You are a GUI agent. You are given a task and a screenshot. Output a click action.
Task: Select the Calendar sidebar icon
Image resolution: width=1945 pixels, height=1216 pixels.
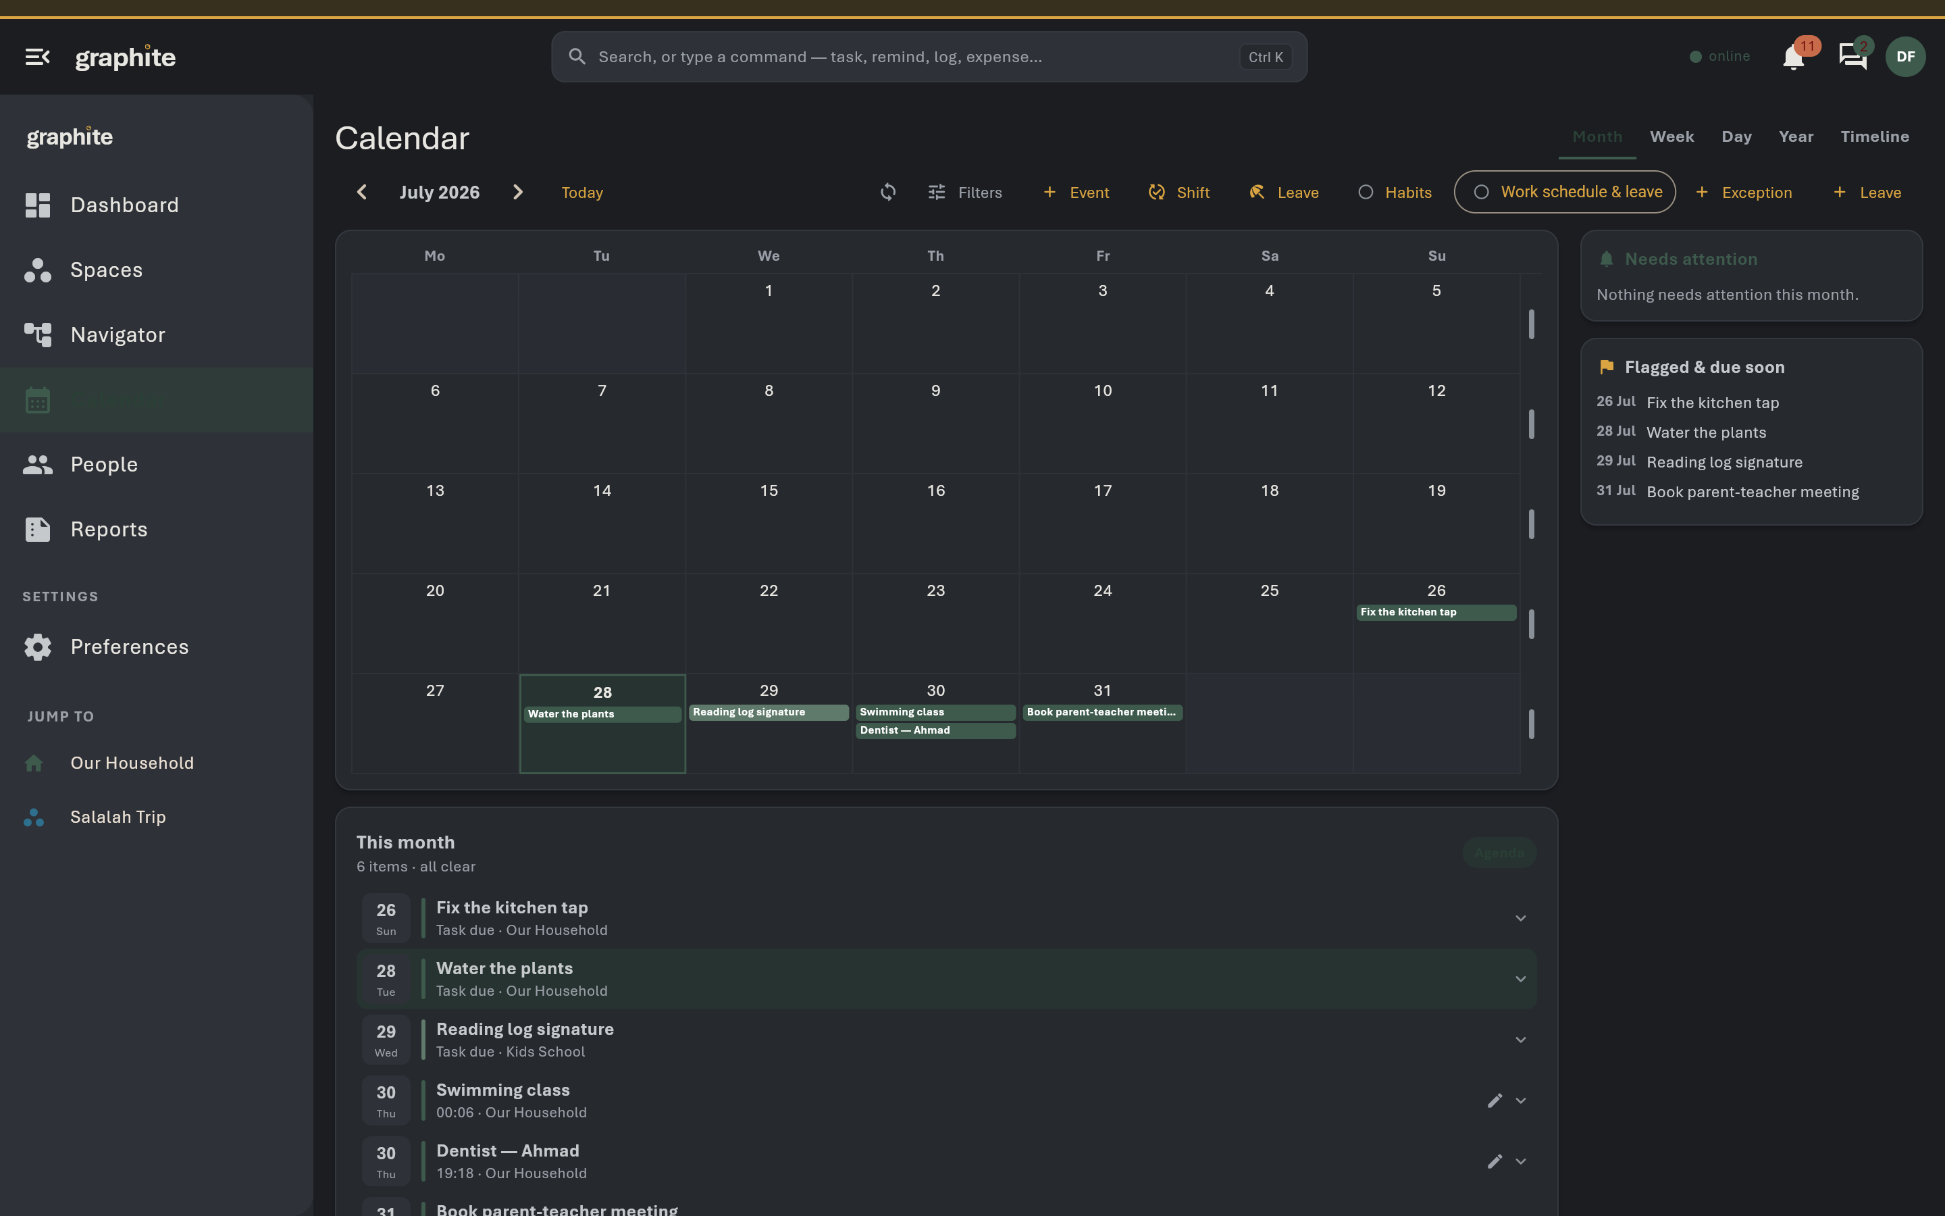pos(38,400)
